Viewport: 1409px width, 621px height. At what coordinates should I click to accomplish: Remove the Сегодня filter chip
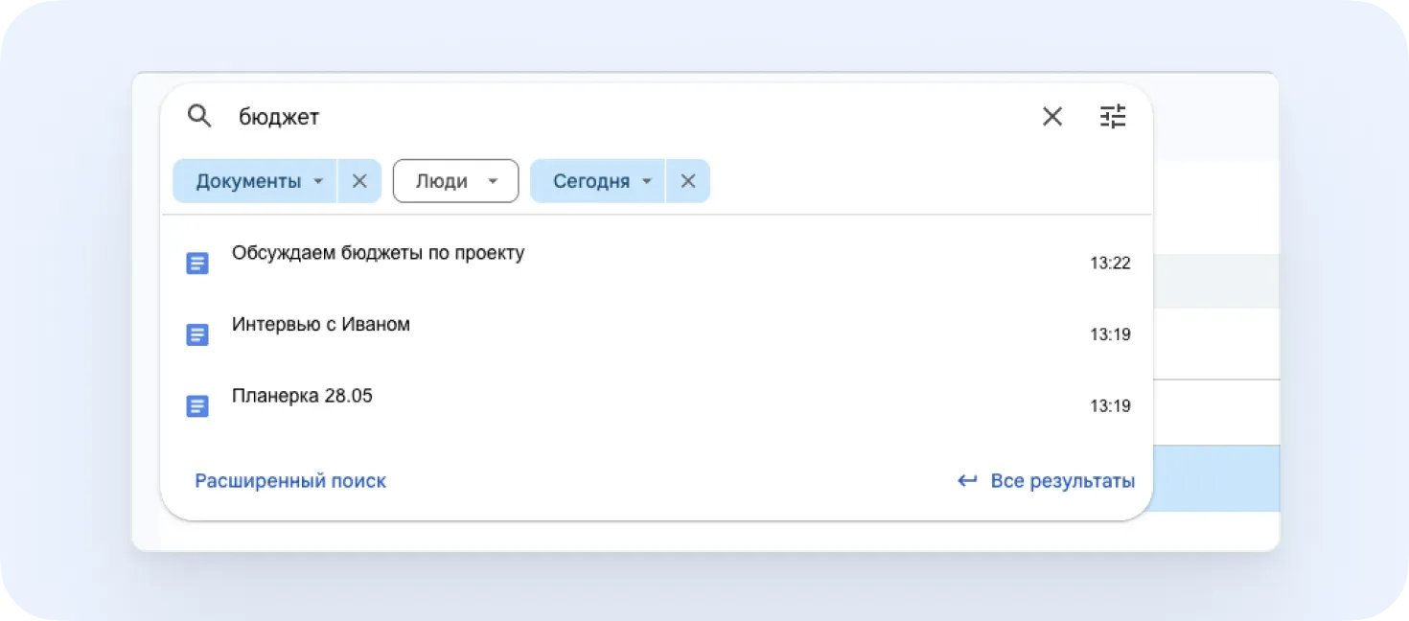(688, 181)
